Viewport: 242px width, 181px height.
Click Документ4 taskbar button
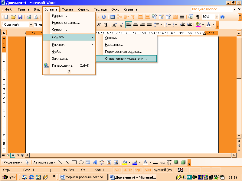click(133, 177)
